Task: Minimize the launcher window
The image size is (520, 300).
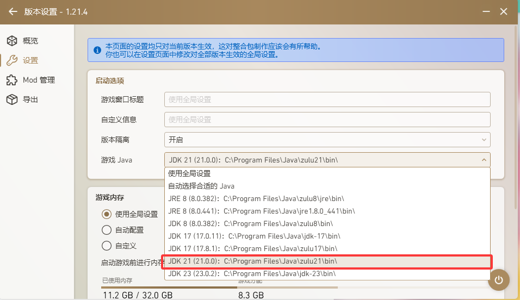Action: (486, 11)
